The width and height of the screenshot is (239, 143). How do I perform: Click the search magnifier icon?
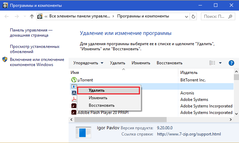(230, 16)
